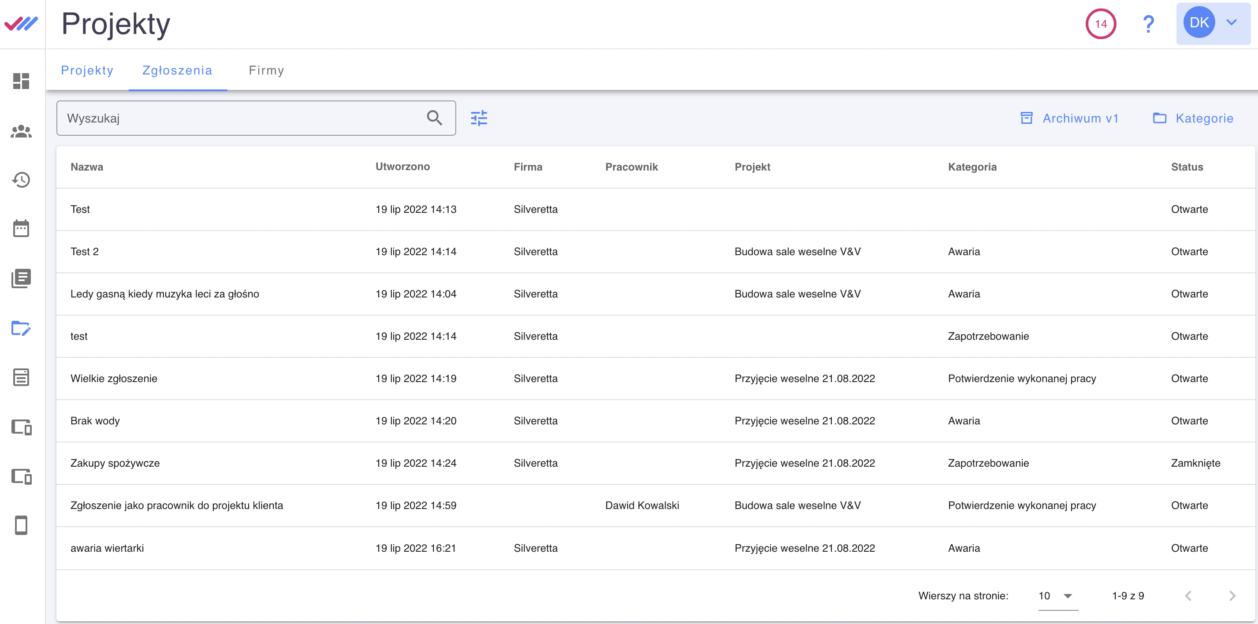
Task: Switch to the Projekty tab
Action: point(87,71)
